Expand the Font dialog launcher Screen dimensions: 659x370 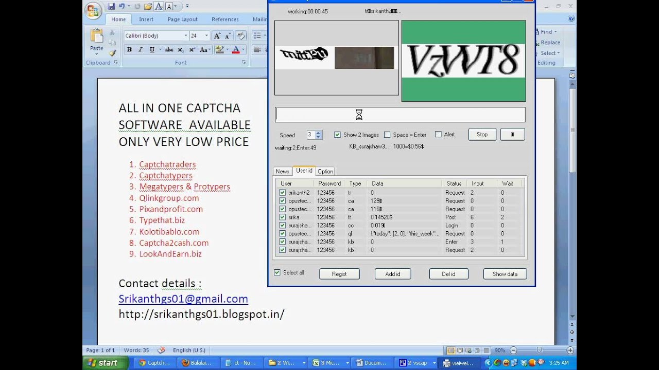click(244, 62)
